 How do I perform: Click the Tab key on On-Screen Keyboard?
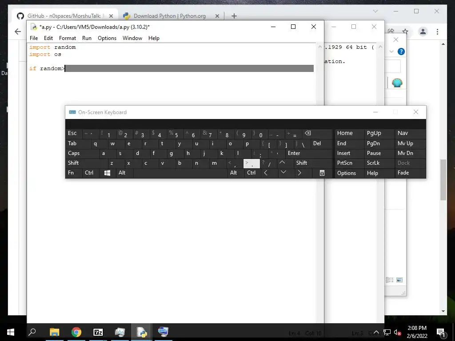tap(78, 143)
